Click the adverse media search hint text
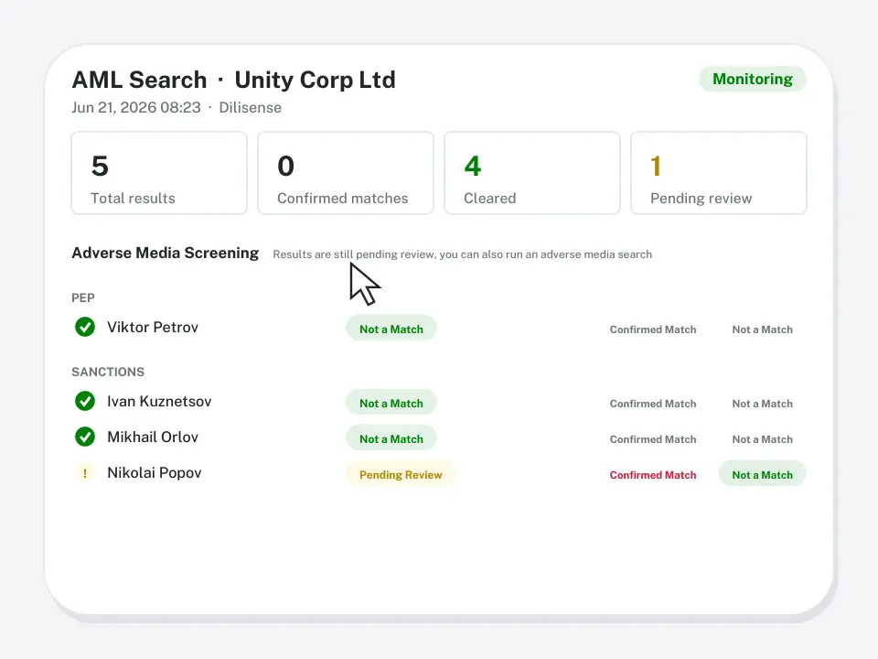Viewport: 878px width, 659px height. pyautogui.click(x=463, y=254)
